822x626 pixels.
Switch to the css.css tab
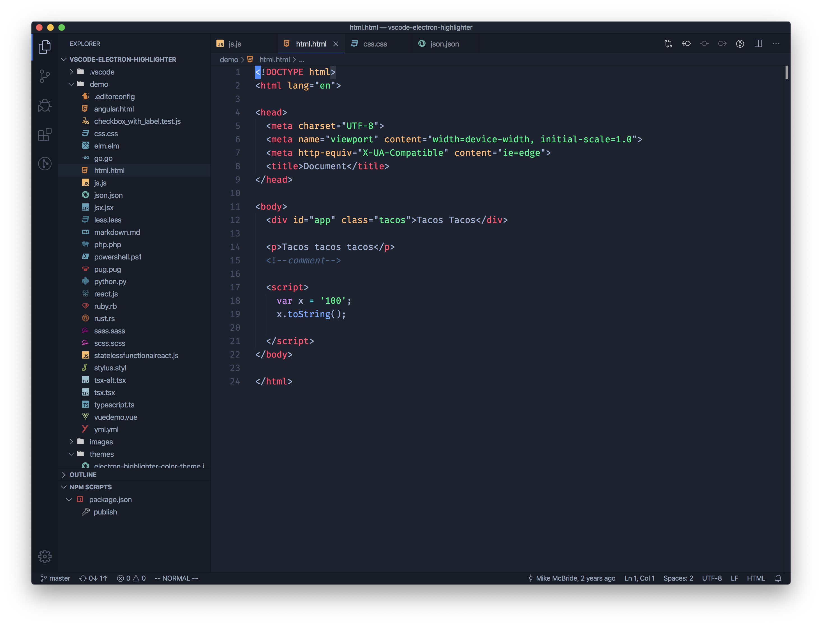(x=375, y=44)
